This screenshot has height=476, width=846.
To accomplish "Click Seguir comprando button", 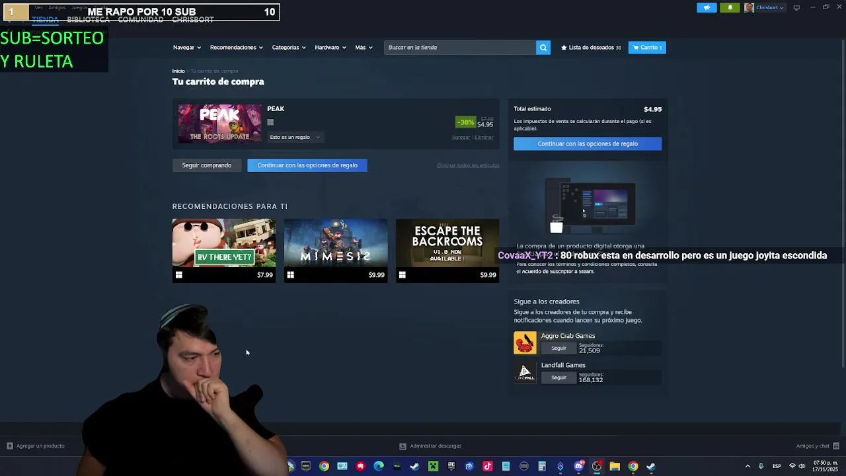I will click(x=207, y=165).
